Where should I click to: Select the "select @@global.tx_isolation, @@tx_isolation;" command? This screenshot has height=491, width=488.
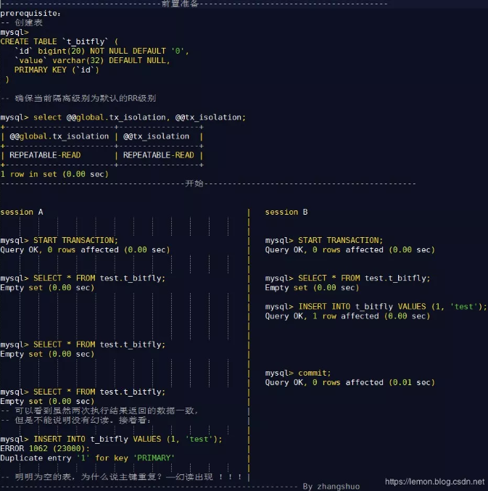(x=140, y=117)
